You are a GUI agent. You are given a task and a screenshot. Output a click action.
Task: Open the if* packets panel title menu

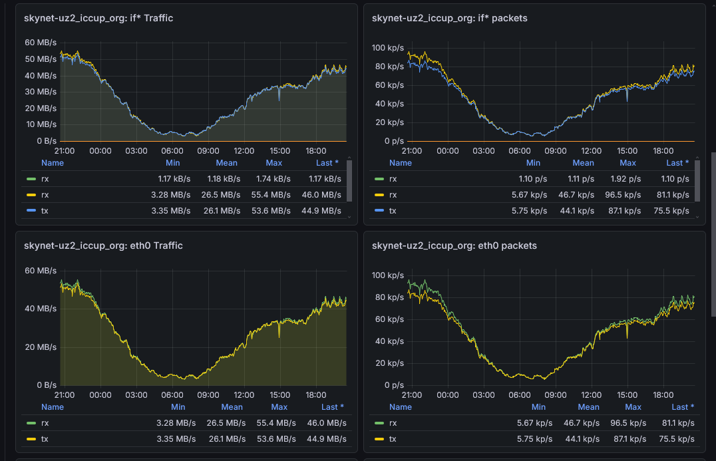(450, 18)
